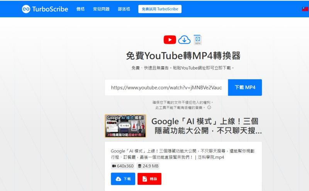Click the MP4 file icon
Screen dimensions: 309x191
pyautogui.click(x=197, y=40)
